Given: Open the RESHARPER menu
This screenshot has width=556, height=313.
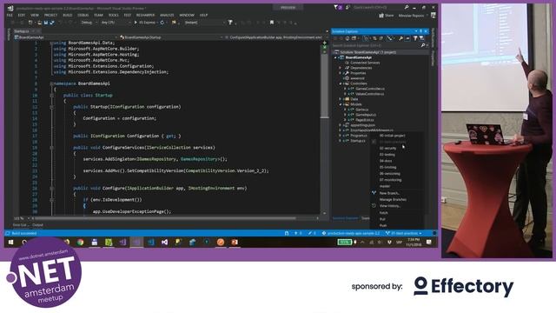Looking at the screenshot, I should (x=145, y=16).
